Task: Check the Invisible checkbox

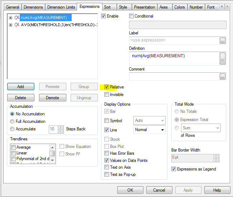Action: coord(106,95)
